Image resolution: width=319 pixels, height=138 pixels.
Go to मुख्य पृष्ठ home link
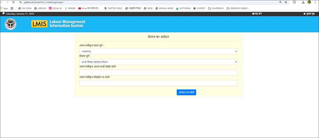pos(309,14)
